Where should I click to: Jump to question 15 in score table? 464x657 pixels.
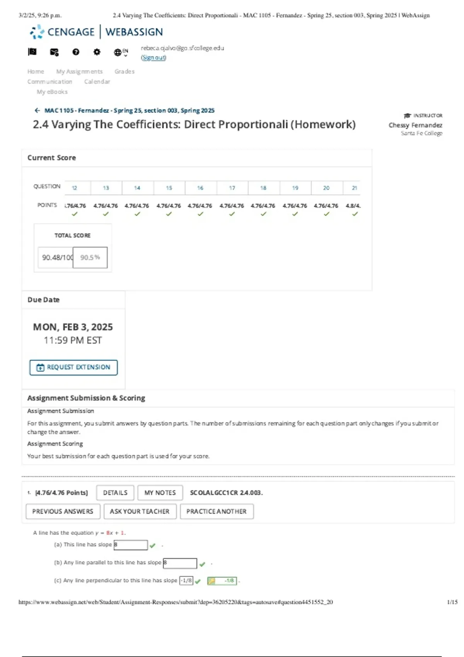(169, 188)
